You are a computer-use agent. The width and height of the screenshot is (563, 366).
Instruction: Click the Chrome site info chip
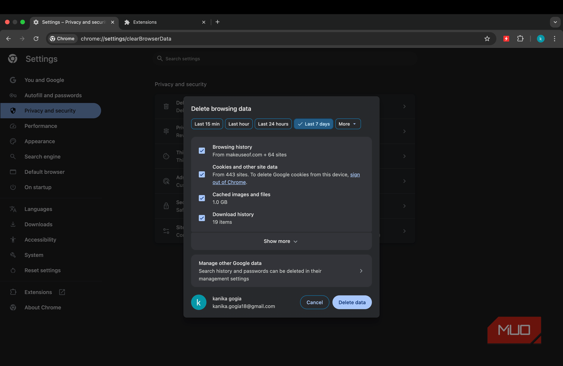[x=62, y=39]
